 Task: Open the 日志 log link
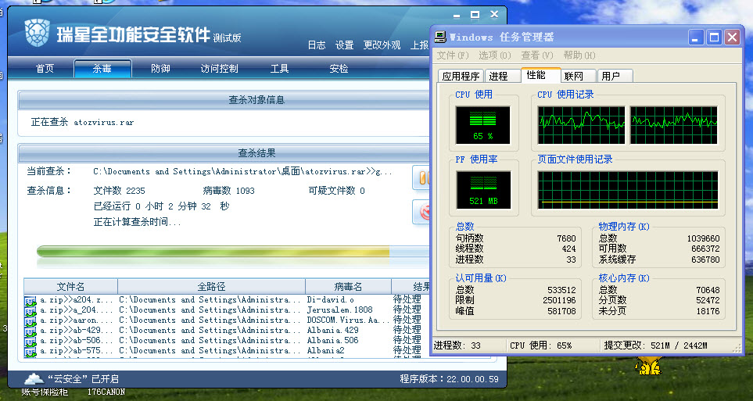[317, 45]
